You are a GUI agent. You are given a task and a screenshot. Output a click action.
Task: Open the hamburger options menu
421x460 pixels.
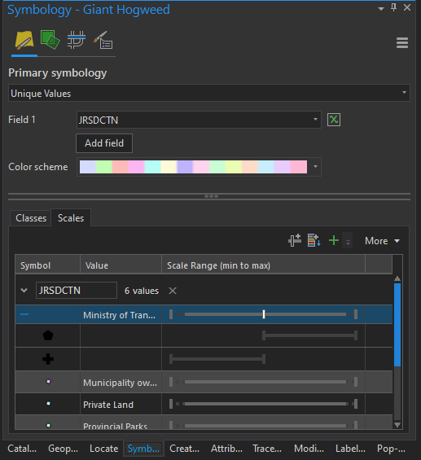pos(402,43)
